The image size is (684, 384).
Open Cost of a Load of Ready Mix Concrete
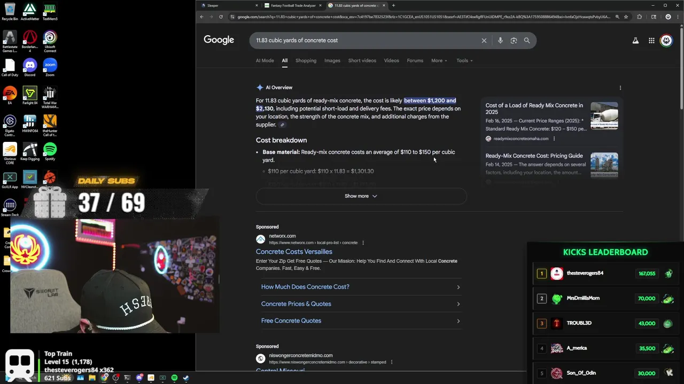point(534,109)
